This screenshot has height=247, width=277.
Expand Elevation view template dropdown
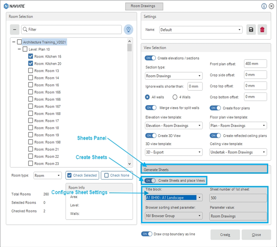click(174, 126)
